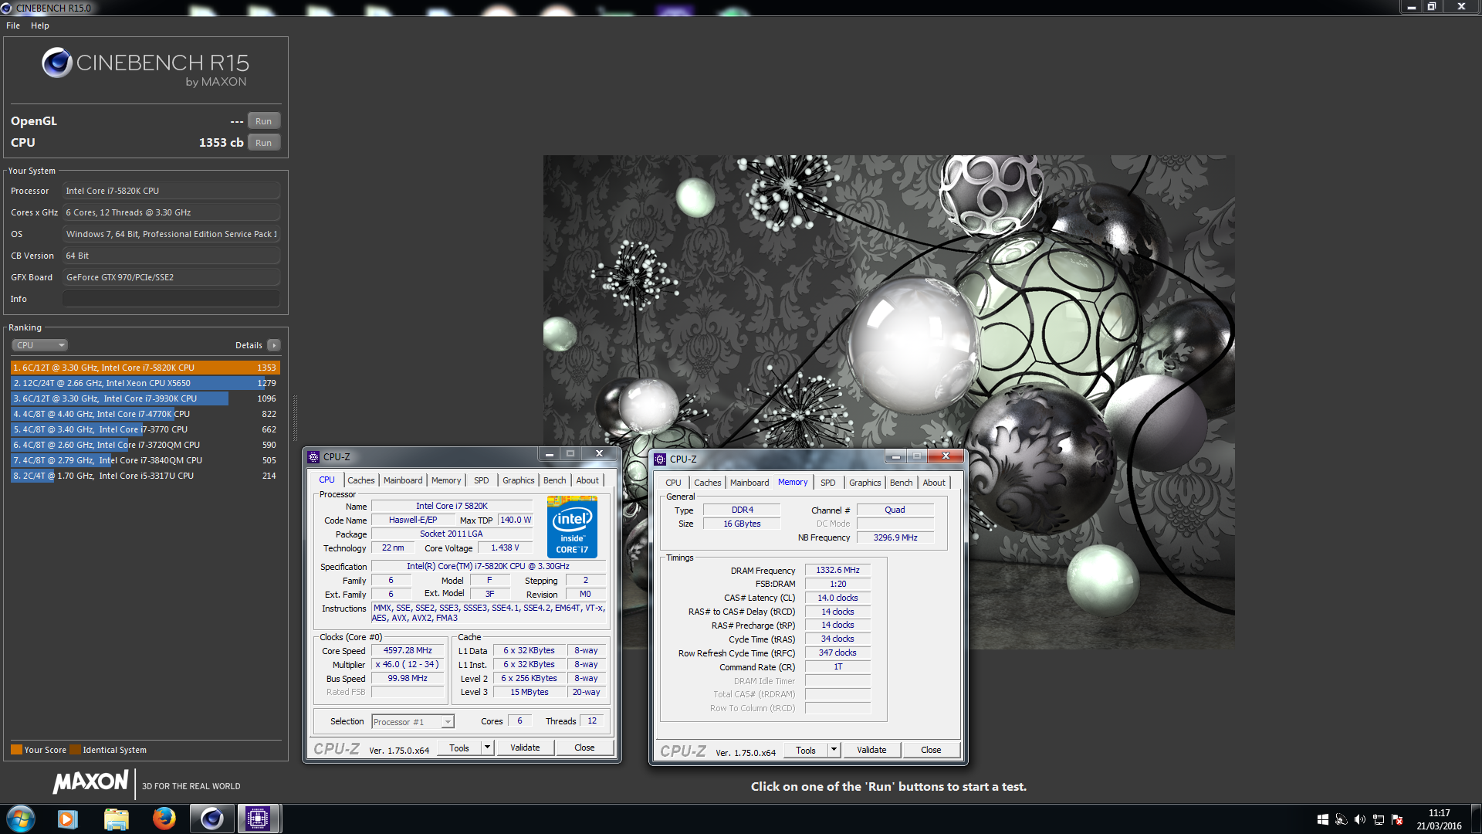Select top ranking row i7-5820K 1353
Image resolution: width=1482 pixels, height=834 pixels.
click(x=145, y=368)
